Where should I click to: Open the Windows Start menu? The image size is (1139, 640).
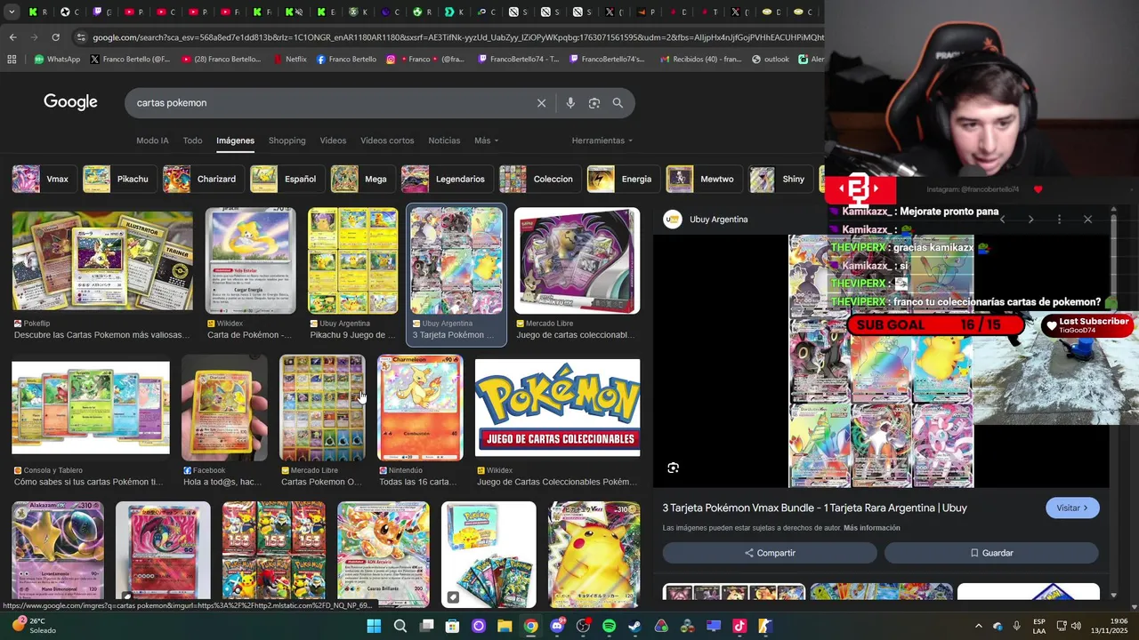pos(374,626)
